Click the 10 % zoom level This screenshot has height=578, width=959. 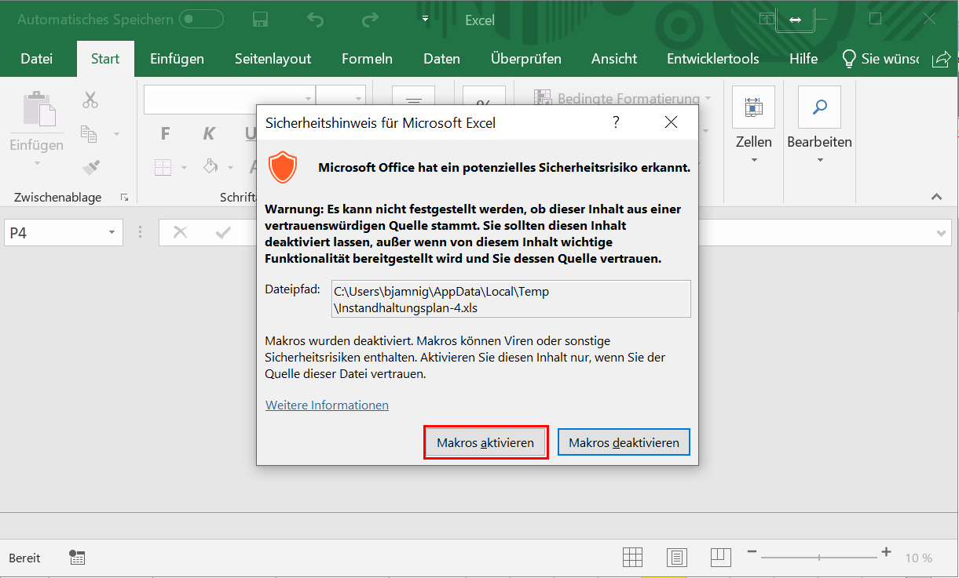coord(918,558)
